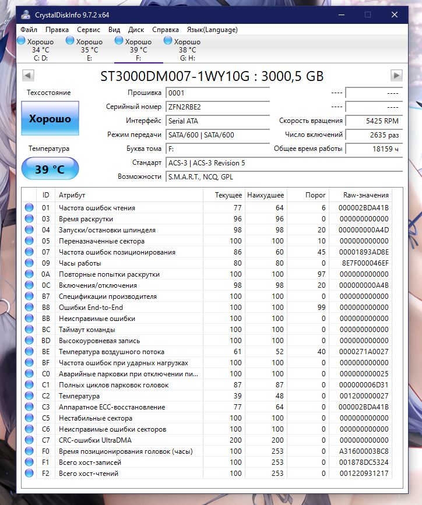422x505 pixels.
Task: Open the Вид menu
Action: pos(114,30)
